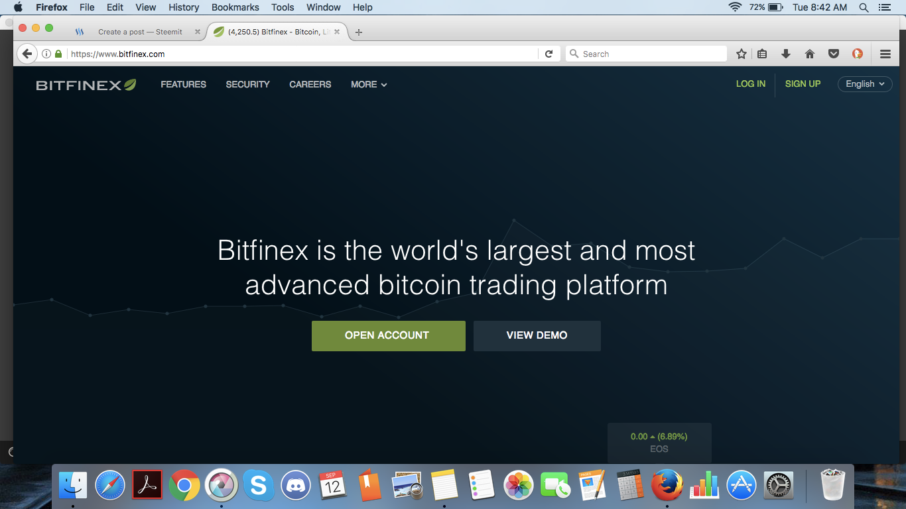Click the battery 72% indicator
The width and height of the screenshot is (906, 509).
[x=766, y=7]
